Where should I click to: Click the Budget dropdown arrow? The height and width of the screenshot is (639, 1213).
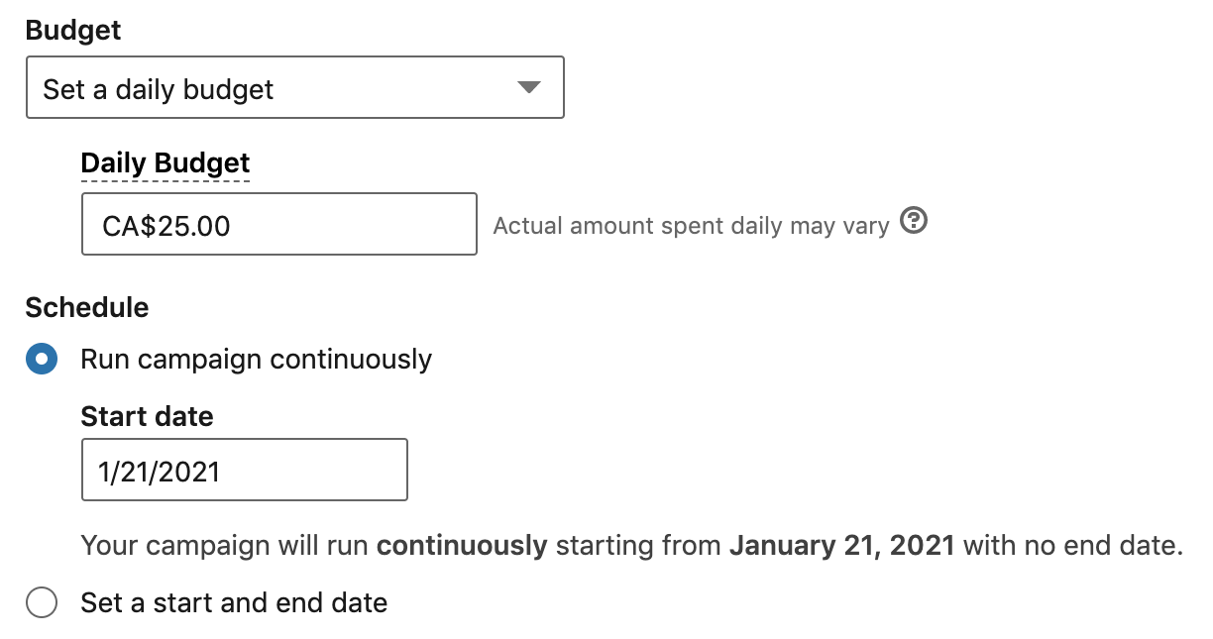pyautogui.click(x=528, y=88)
